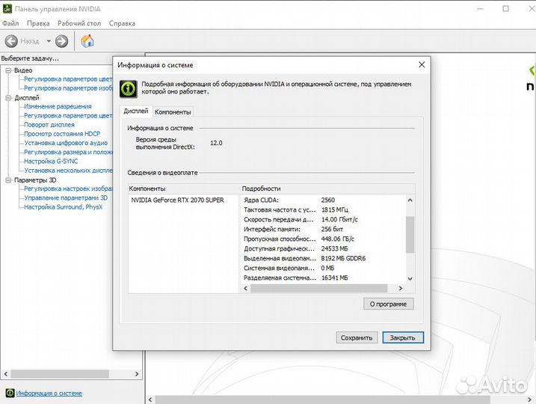
Task: Click the О программе button
Action: pos(388,304)
